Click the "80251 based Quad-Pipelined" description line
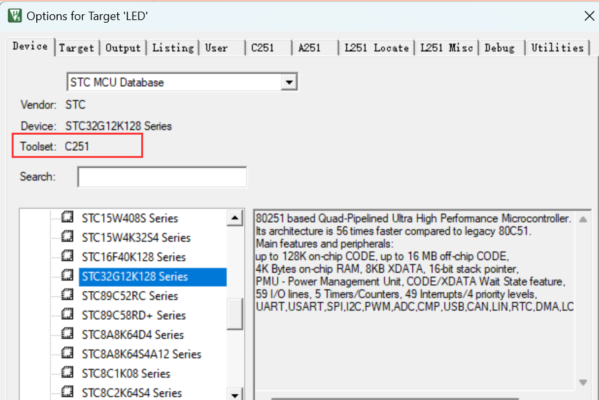 (413, 219)
